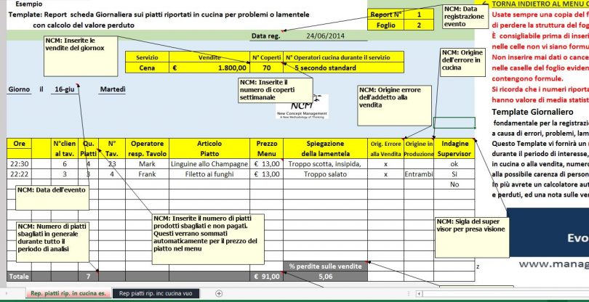
Task: Select time cell 22:22
Action: coord(19,174)
